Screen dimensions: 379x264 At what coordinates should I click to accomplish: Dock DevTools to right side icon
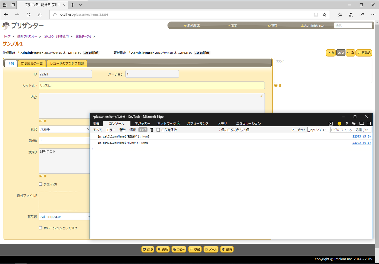click(369, 124)
